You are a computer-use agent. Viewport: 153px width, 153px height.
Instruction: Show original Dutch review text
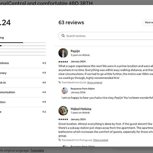95,83
